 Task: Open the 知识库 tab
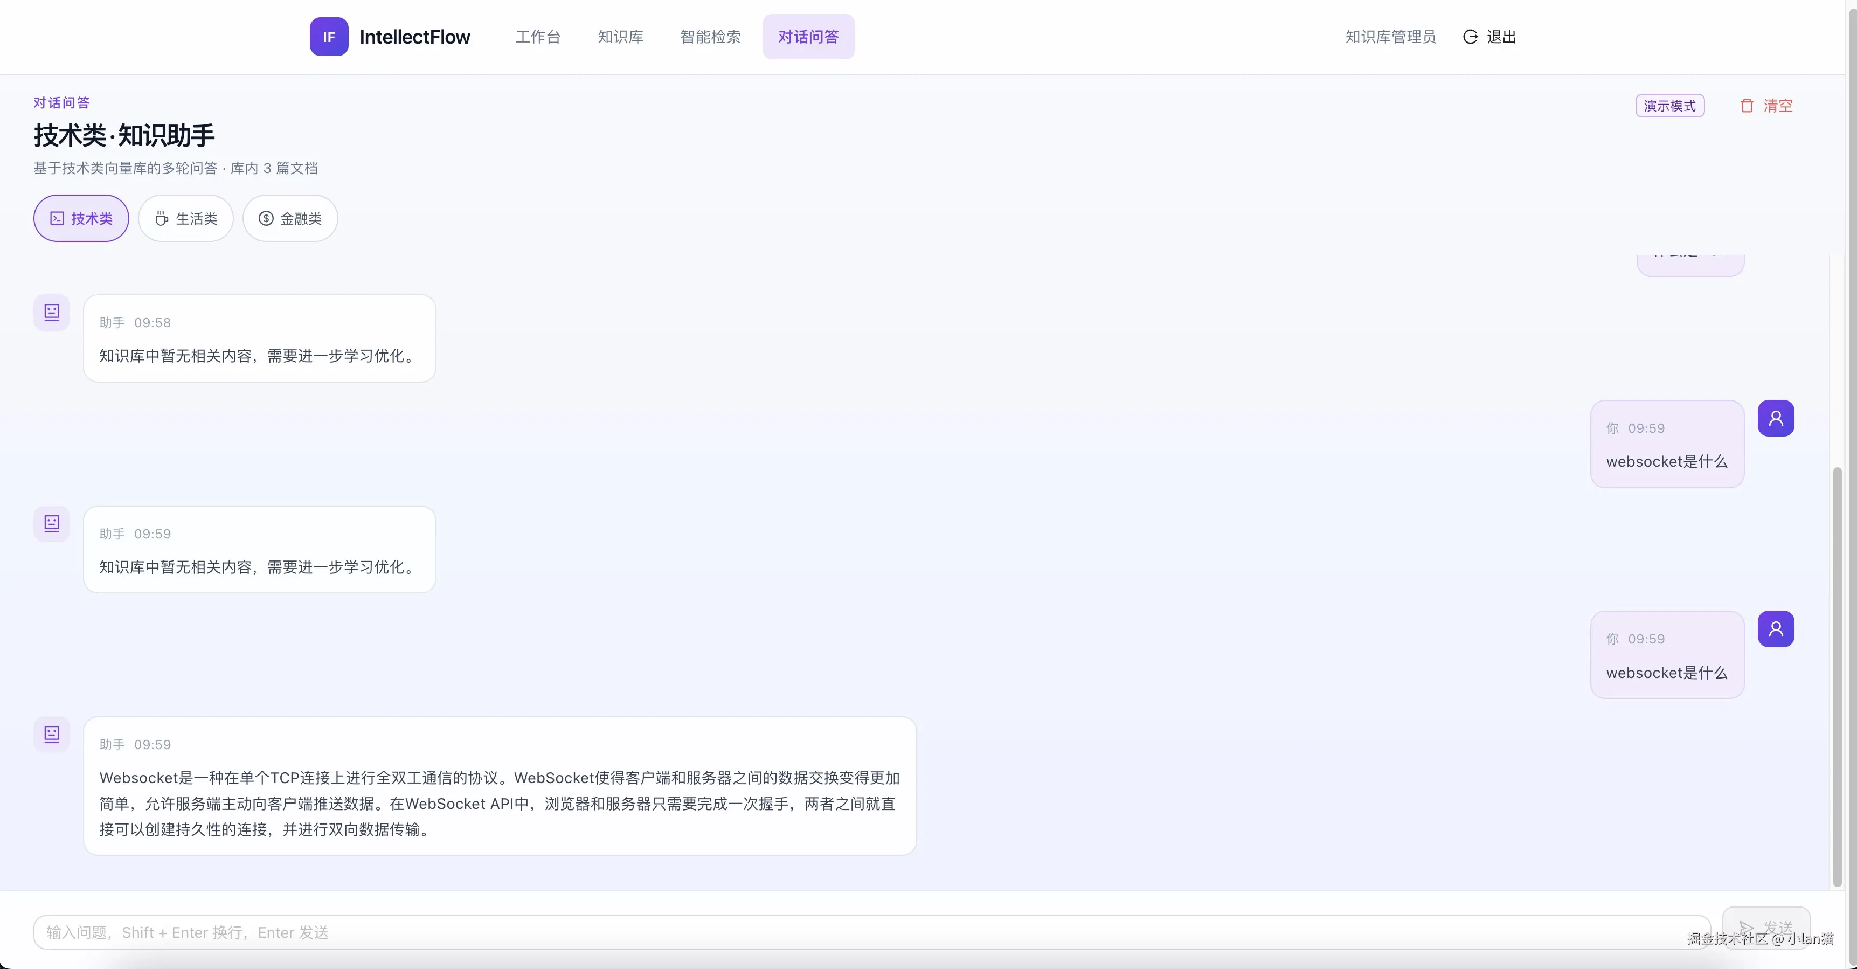click(x=620, y=37)
